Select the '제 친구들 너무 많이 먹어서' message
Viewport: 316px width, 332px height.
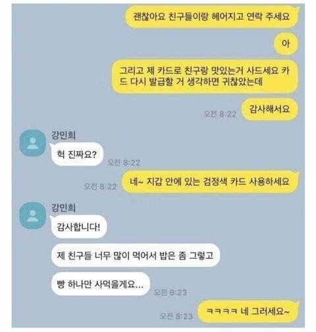pos(136,256)
